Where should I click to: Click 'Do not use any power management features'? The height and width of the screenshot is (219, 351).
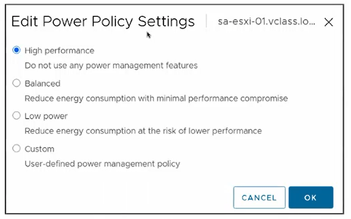pyautogui.click(x=111, y=66)
